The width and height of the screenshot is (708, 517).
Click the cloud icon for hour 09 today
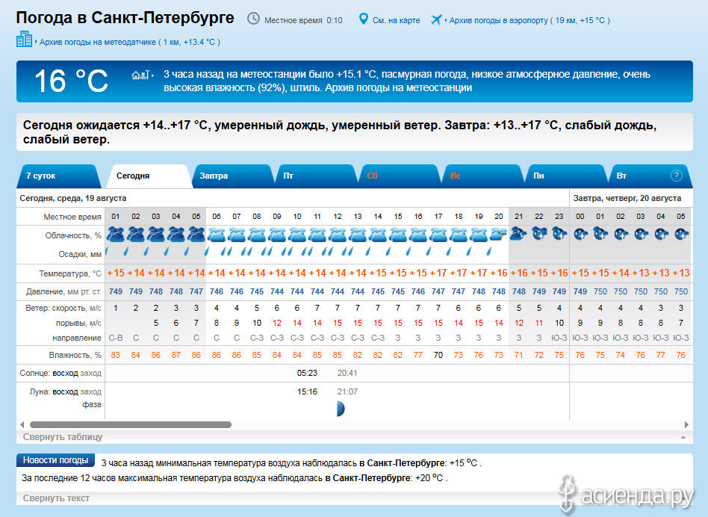click(277, 235)
